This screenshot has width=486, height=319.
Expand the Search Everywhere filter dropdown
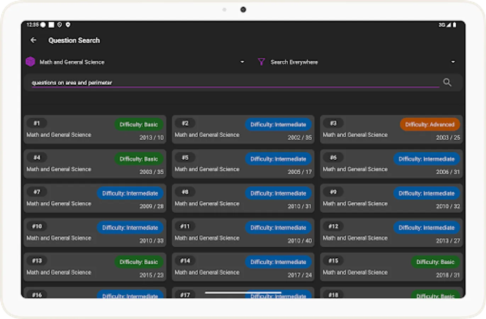(453, 62)
